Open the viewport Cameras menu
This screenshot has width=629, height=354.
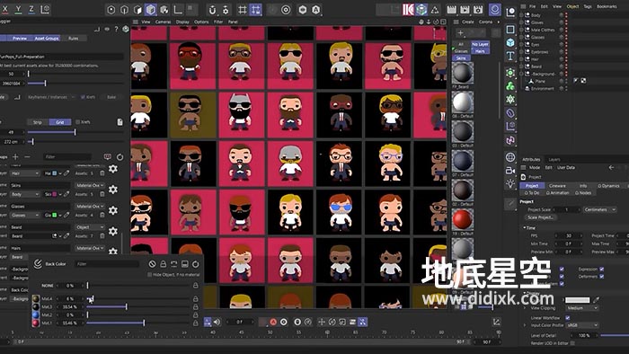(163, 22)
